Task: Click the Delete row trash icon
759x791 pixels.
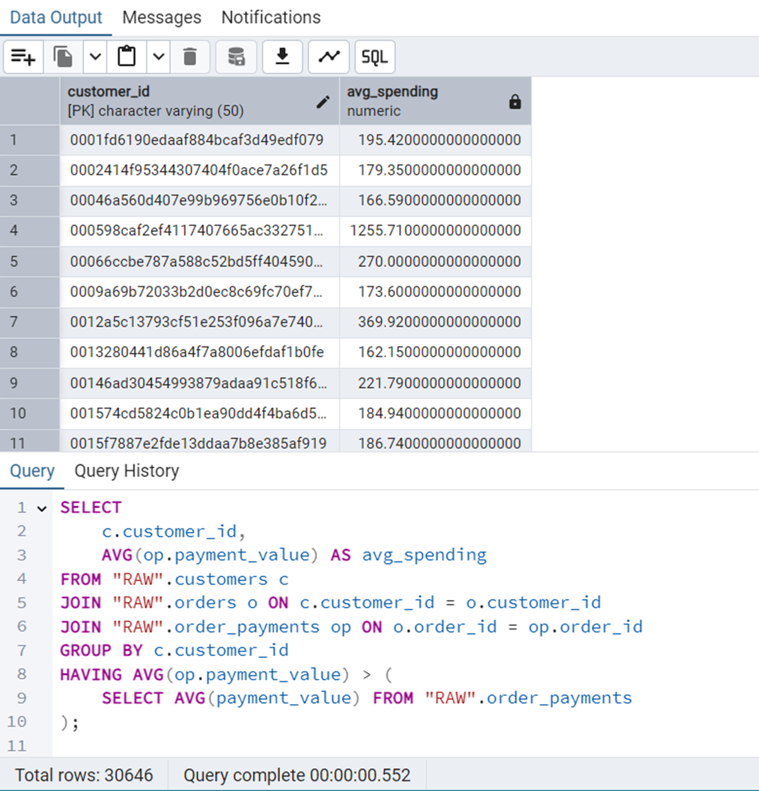Action: pyautogui.click(x=190, y=57)
